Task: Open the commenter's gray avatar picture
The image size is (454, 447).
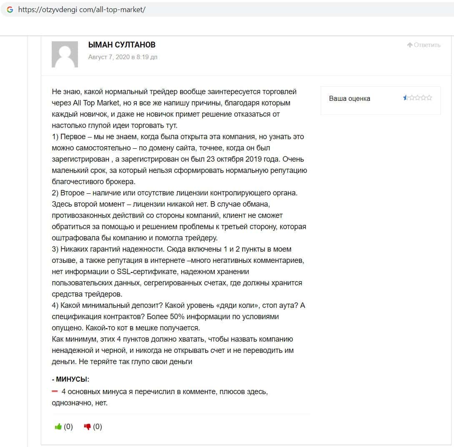Action: (x=65, y=54)
